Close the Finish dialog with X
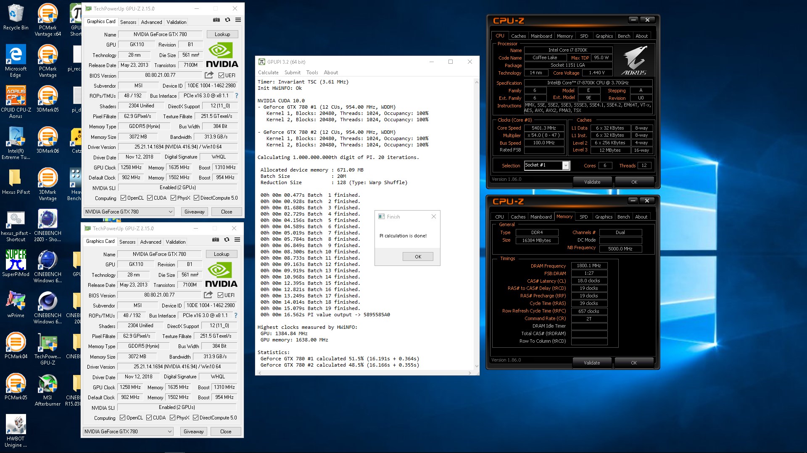Image resolution: width=807 pixels, height=453 pixels. pos(434,217)
